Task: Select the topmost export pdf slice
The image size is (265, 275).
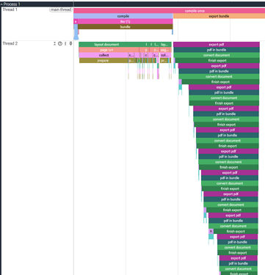Action: [217, 45]
